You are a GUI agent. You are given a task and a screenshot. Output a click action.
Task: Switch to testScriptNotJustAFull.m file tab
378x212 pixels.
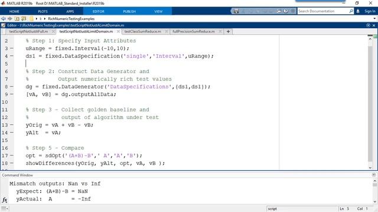pos(28,31)
